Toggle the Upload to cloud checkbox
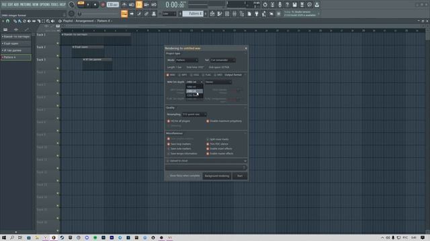The width and height of the screenshot is (430, 241). [168, 161]
